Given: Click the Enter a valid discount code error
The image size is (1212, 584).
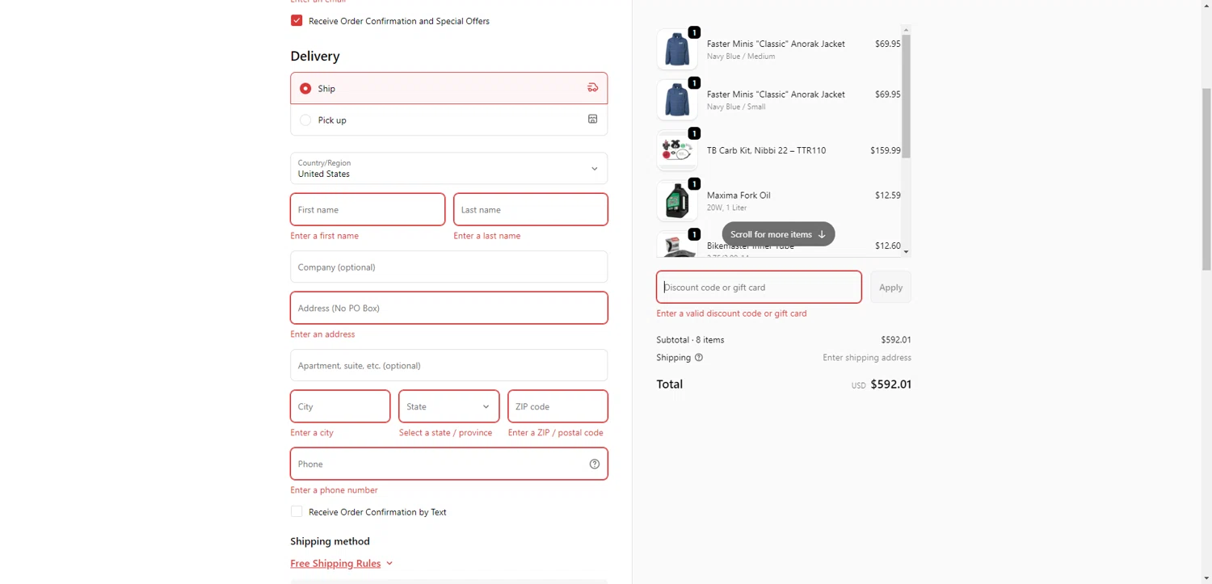Looking at the screenshot, I should point(731,313).
